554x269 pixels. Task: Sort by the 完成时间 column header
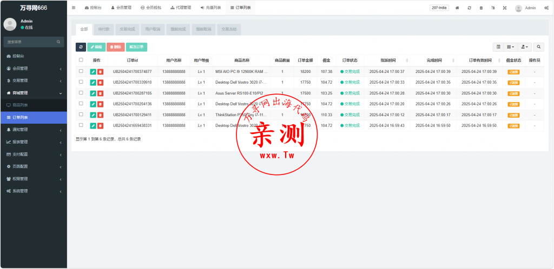coord(433,60)
